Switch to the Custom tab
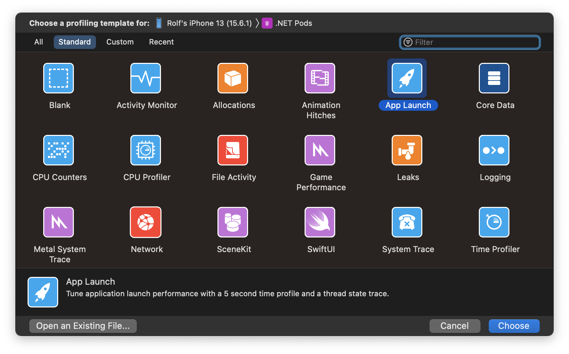 120,42
